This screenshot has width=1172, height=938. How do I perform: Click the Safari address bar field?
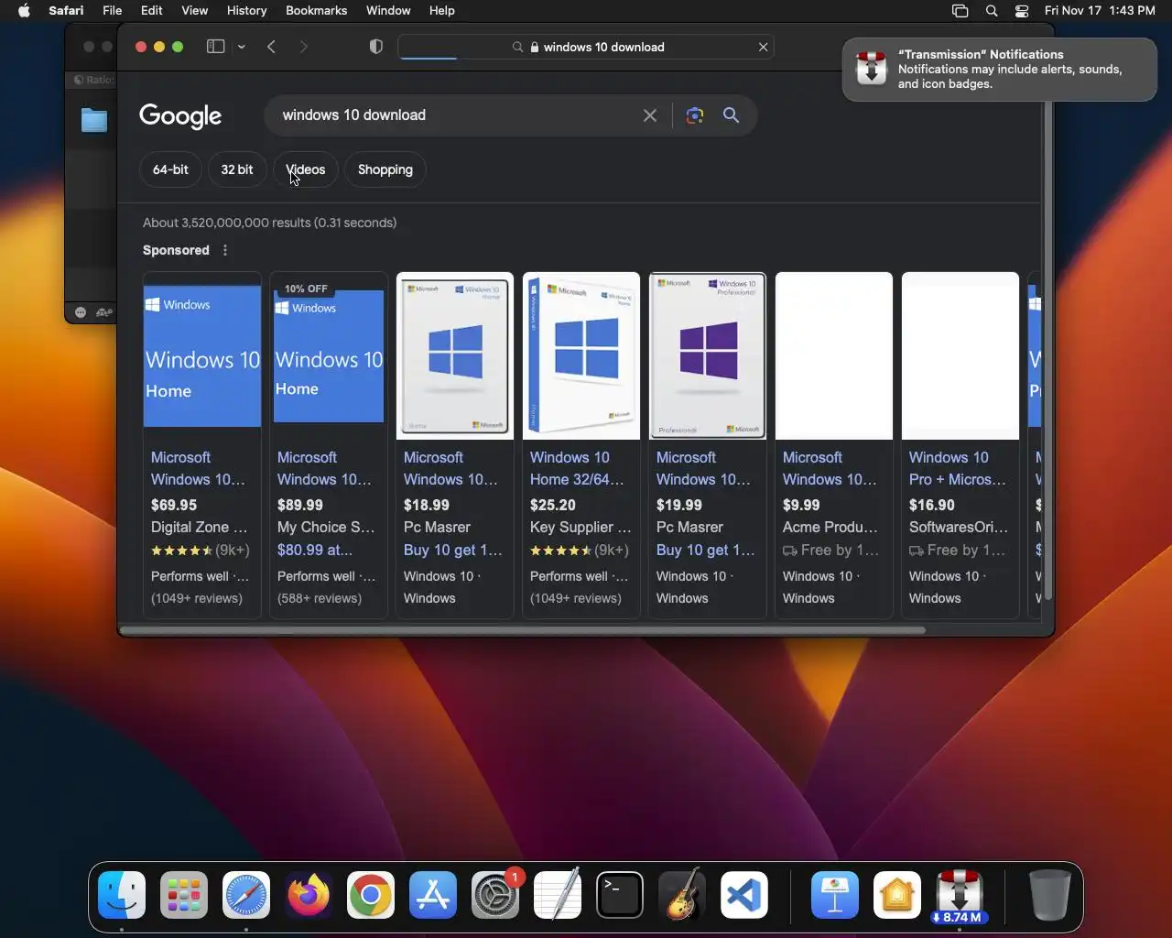pyautogui.click(x=586, y=47)
